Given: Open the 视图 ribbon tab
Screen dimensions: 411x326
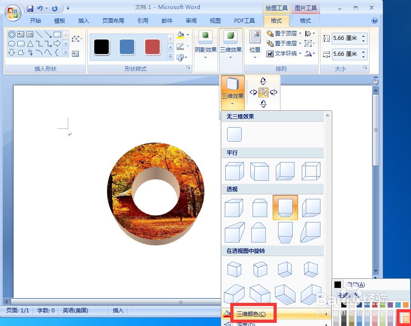Looking at the screenshot, I should point(215,20).
